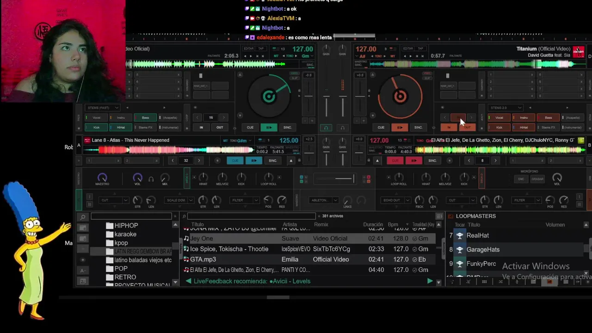The image size is (592, 333).
Task: Double the loop length on left deck
Action: point(224,117)
